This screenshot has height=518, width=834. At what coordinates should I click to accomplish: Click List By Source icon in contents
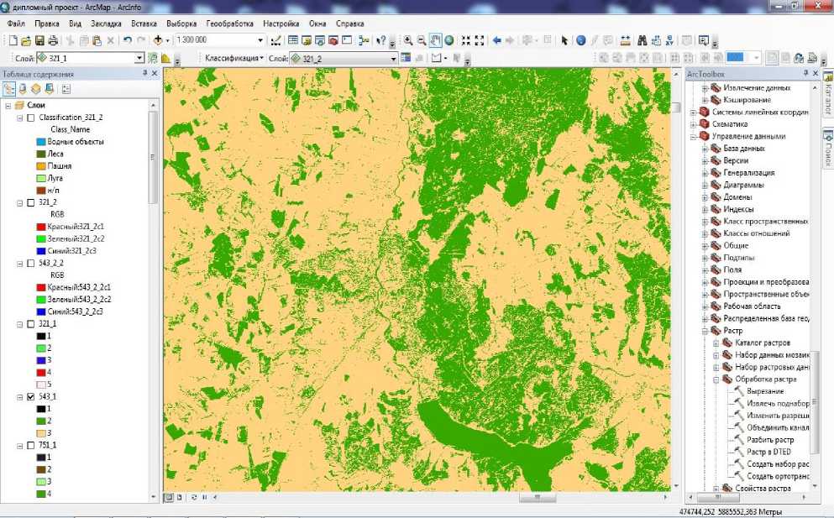click(23, 89)
